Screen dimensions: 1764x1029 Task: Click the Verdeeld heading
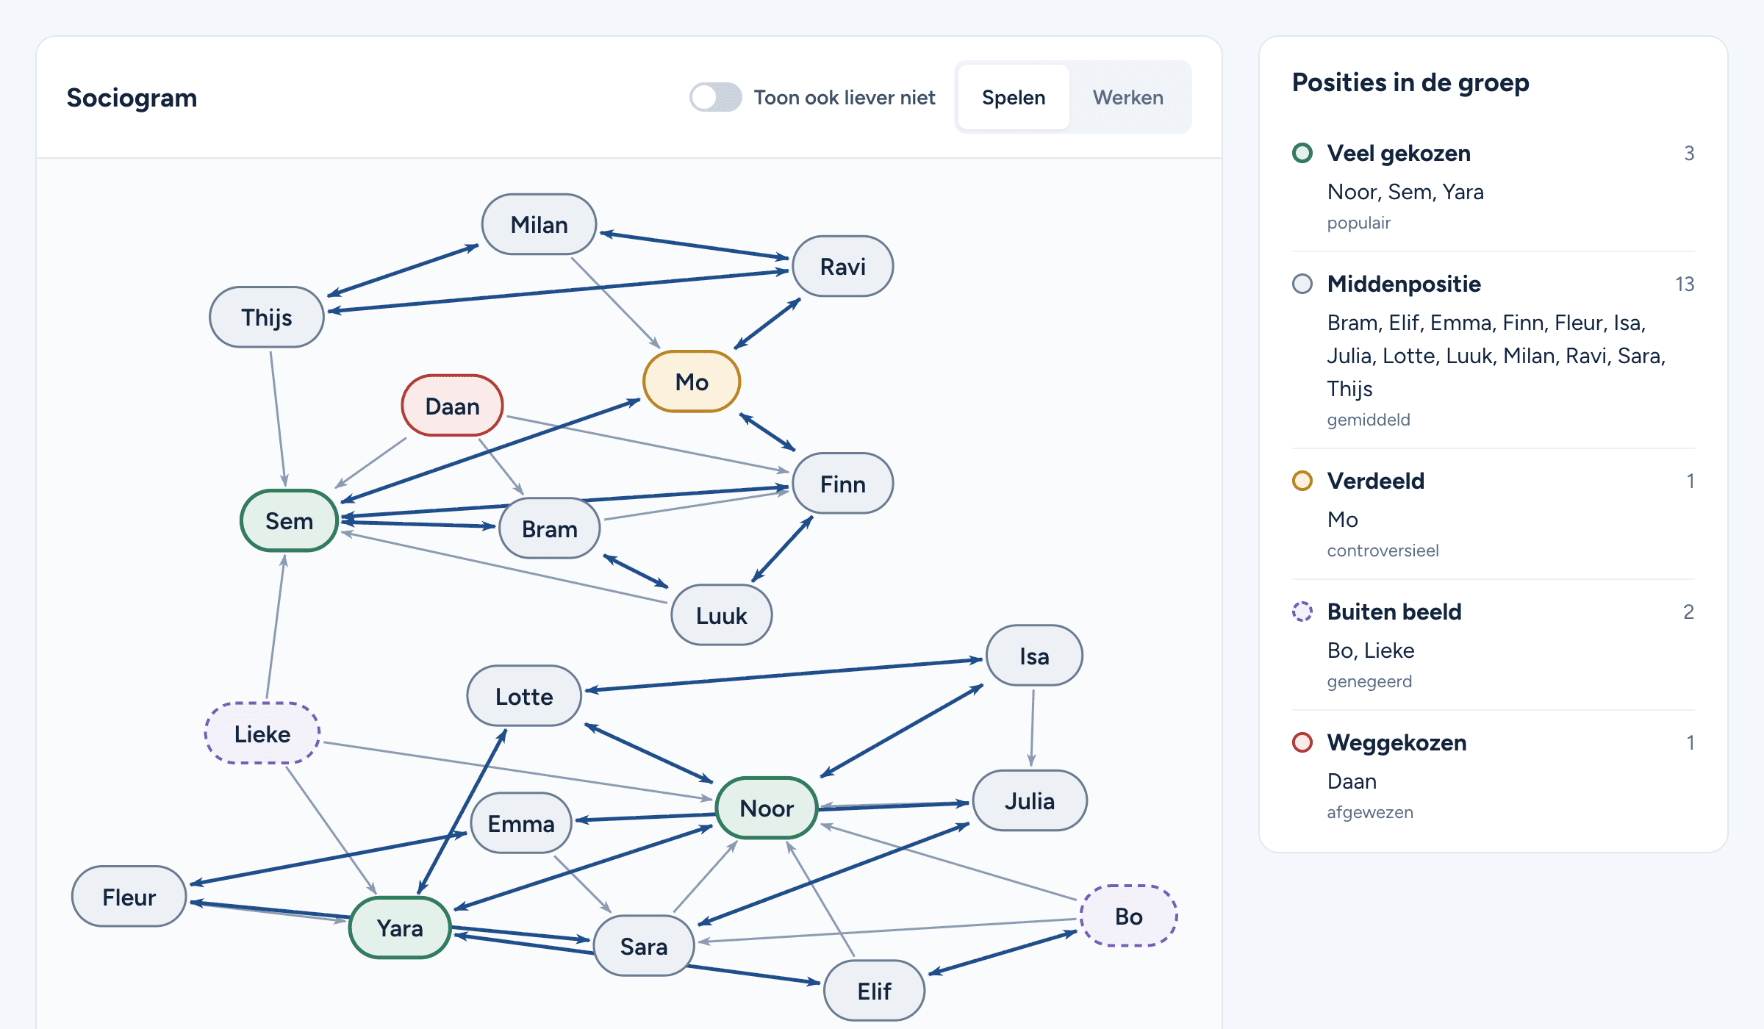point(1376,481)
